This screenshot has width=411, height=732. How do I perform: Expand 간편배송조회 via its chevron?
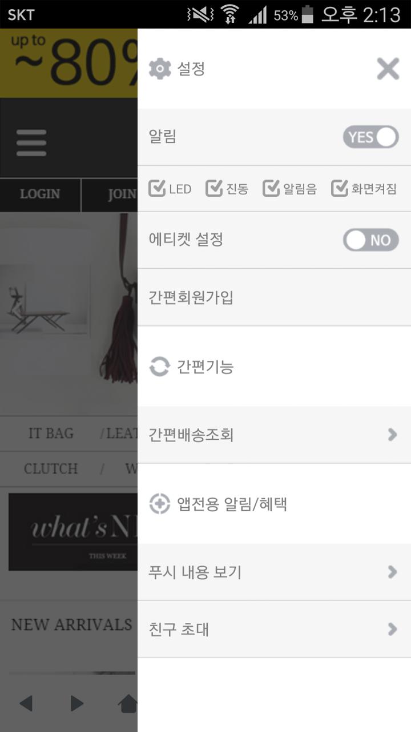(392, 435)
